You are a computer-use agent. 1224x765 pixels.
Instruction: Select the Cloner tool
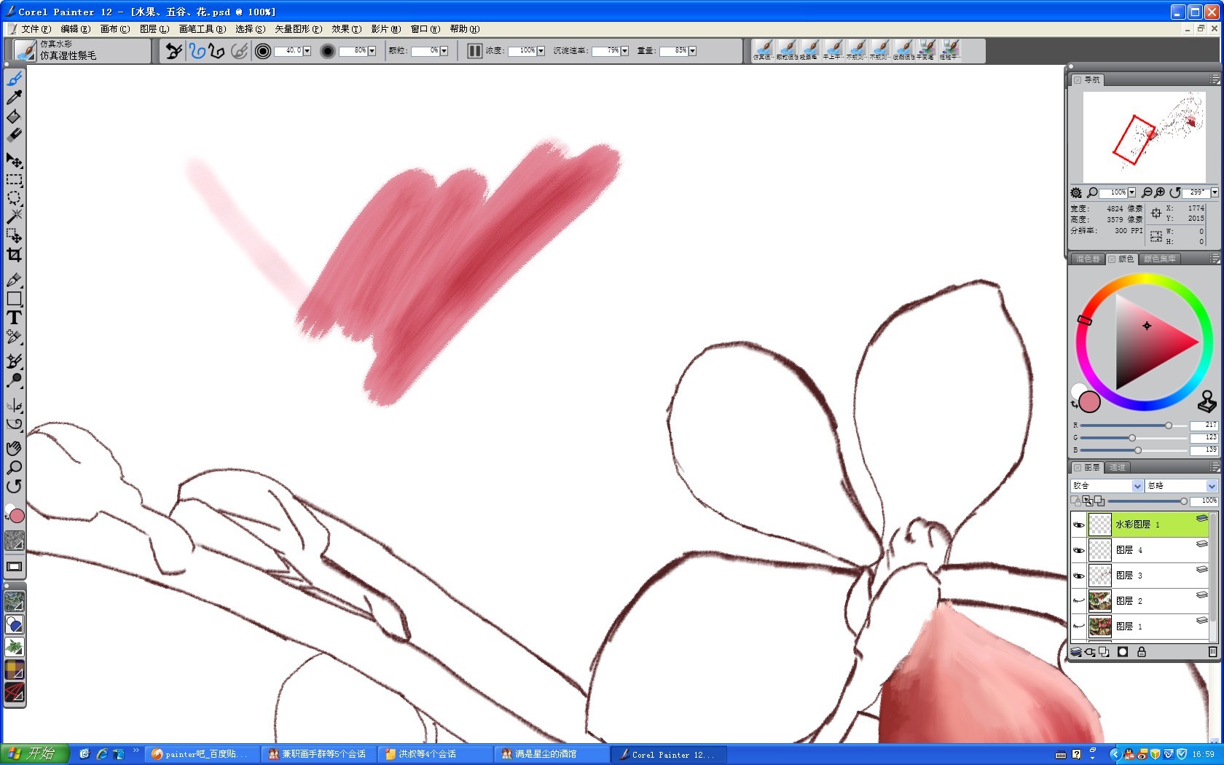pos(15,361)
